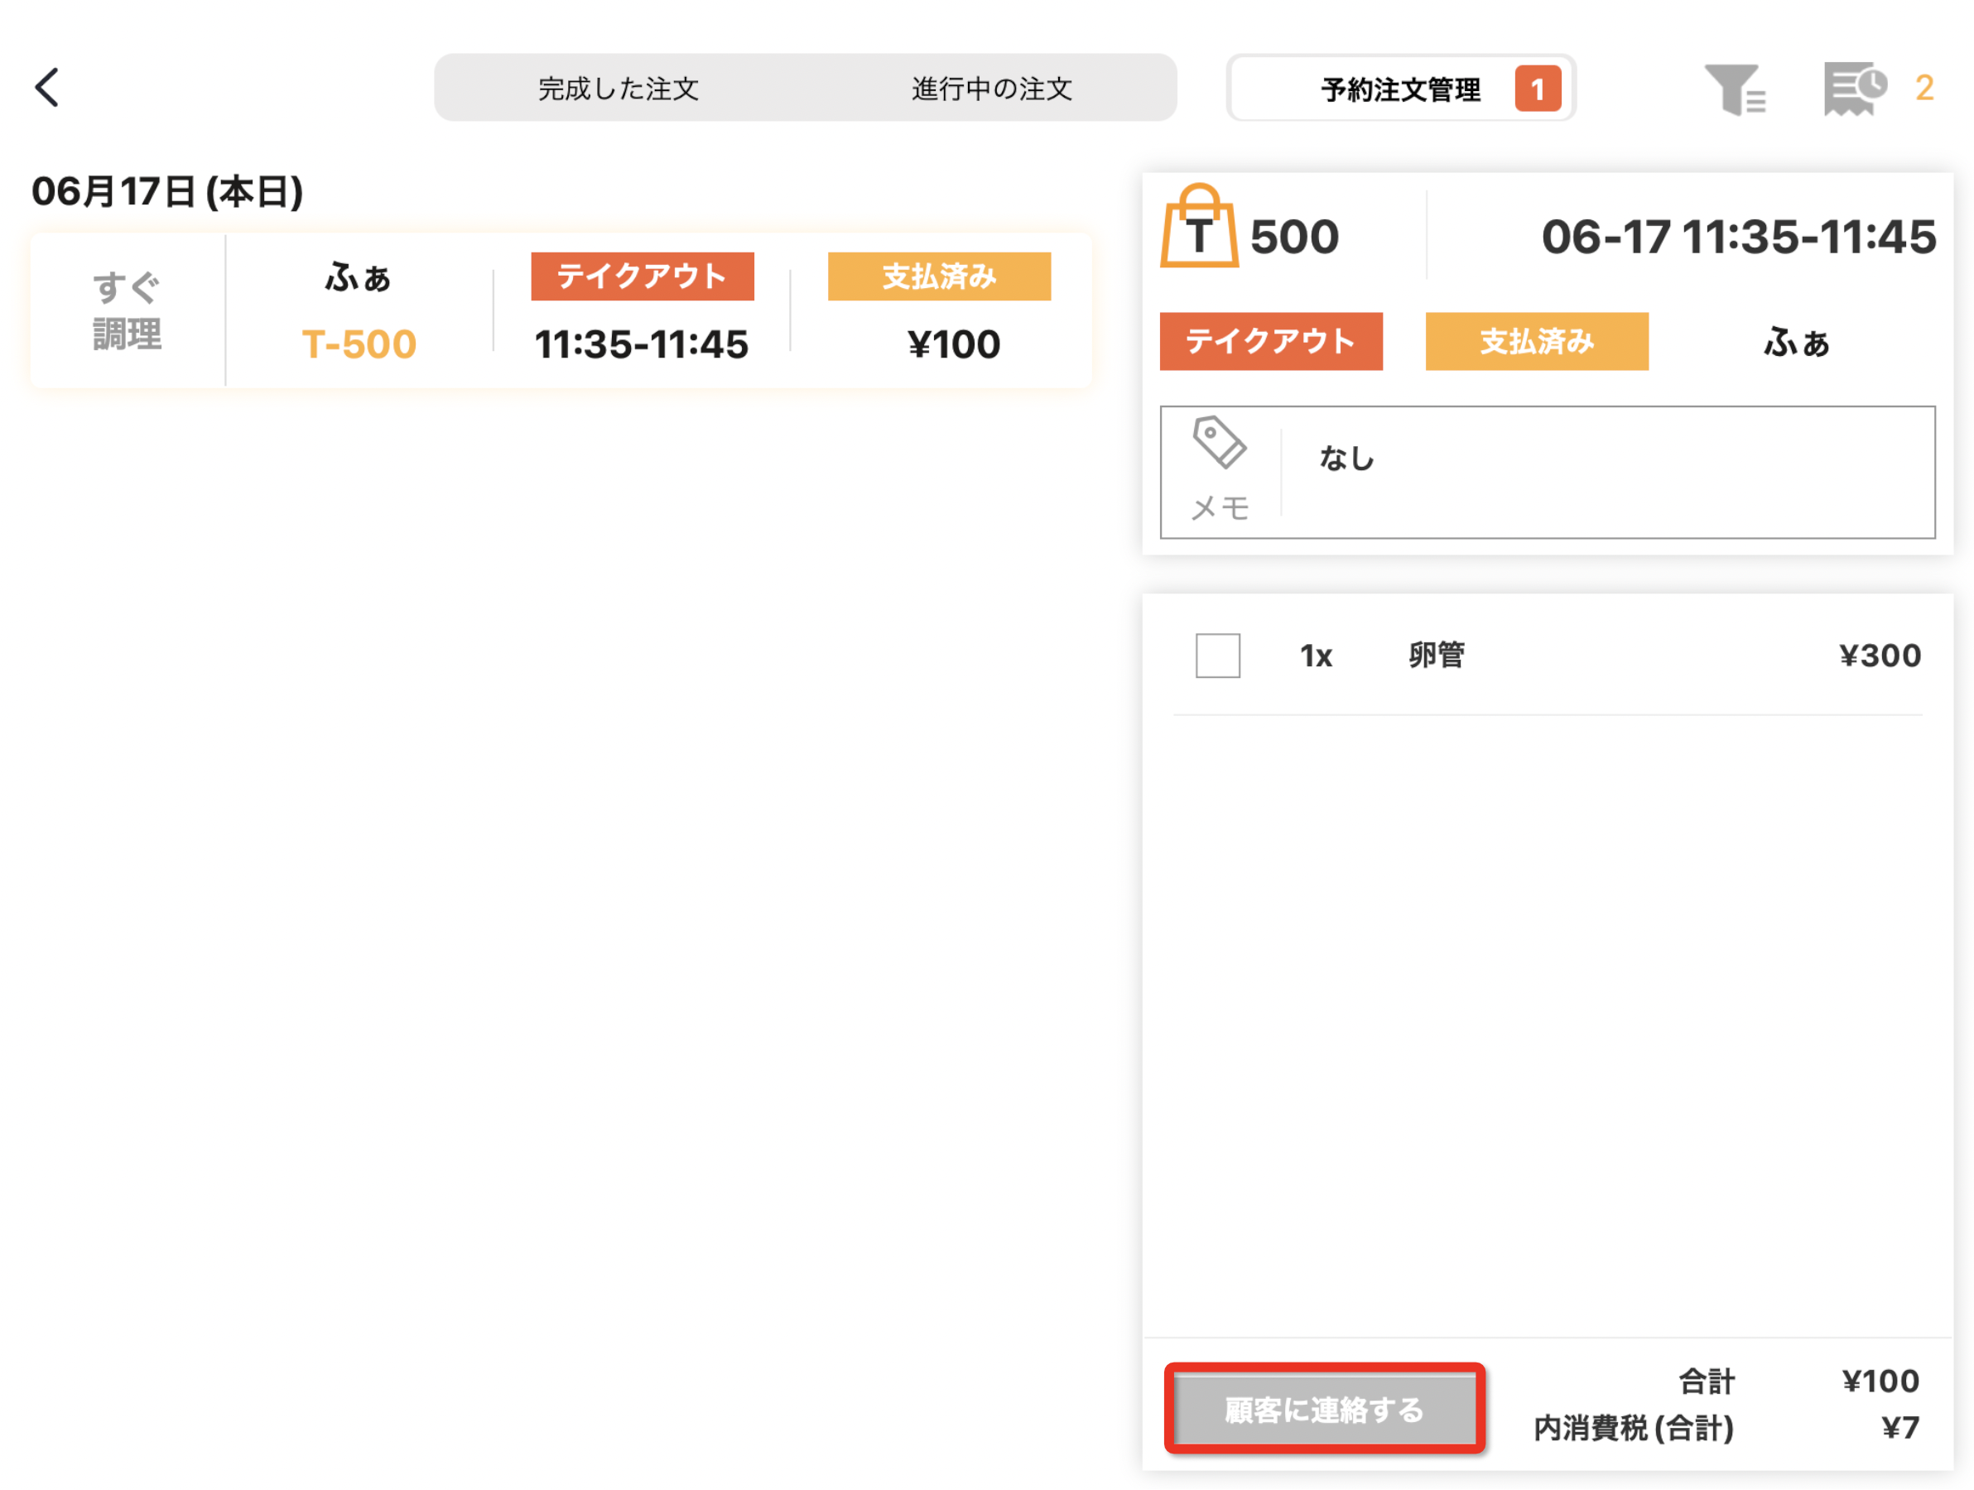Click the item name 卵管
Screen dimensions: 1974x1490
[x=1436, y=655]
